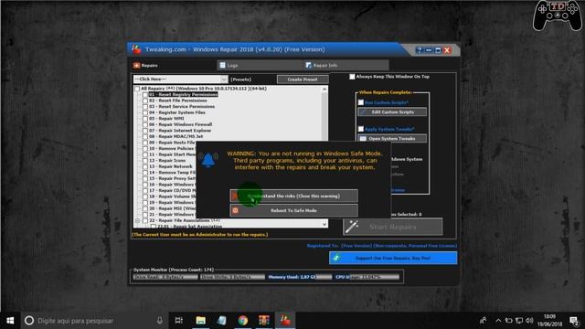585x329 pixels.
Task: Select row 12 - Repair Icons
Action: pos(167,161)
